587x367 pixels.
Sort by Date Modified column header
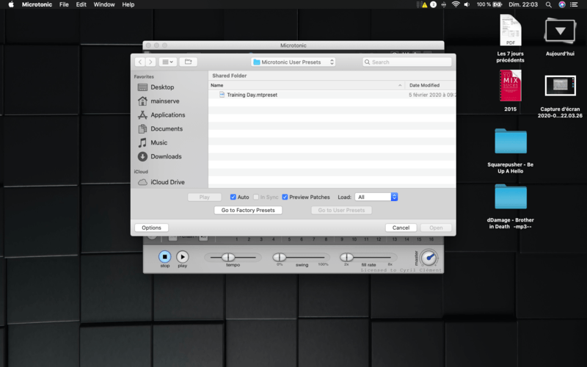click(x=431, y=85)
